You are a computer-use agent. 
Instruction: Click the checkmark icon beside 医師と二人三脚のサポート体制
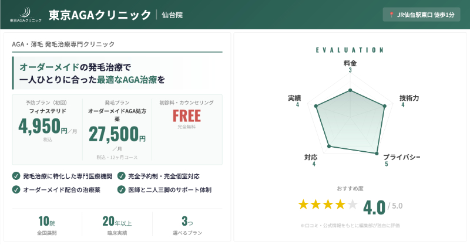point(121,190)
